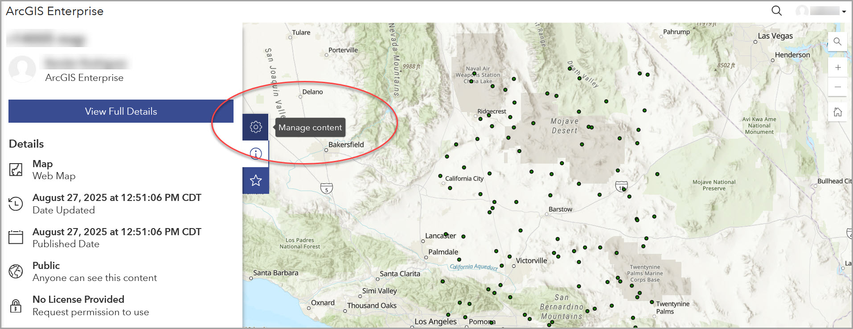The height and width of the screenshot is (329, 853).
Task: Click the Santa Clarita label on map
Action: 400,273
